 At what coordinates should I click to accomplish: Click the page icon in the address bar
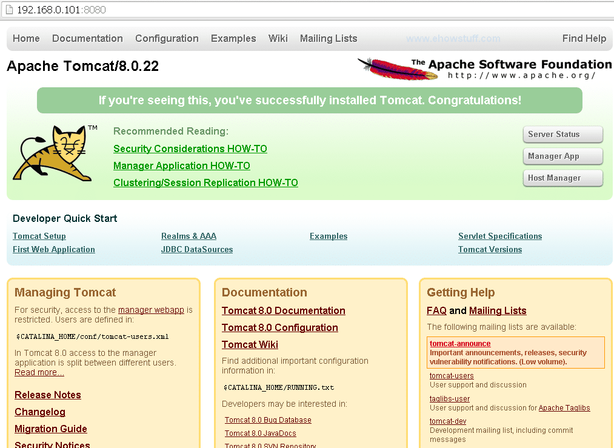8,10
